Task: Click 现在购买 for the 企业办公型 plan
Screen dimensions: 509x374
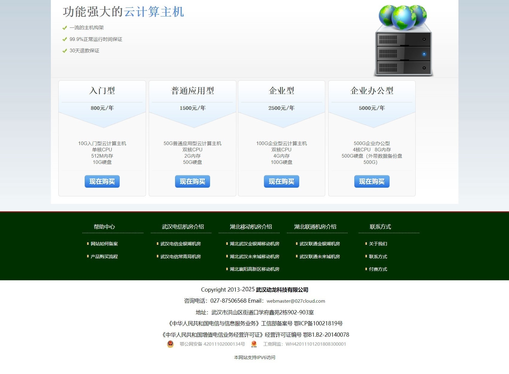Action: click(372, 181)
